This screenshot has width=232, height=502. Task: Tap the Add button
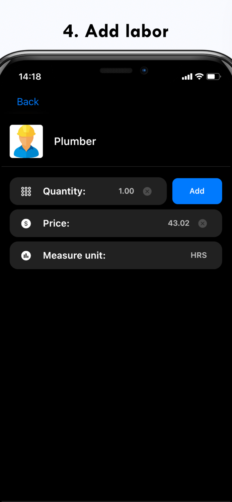[x=197, y=191]
